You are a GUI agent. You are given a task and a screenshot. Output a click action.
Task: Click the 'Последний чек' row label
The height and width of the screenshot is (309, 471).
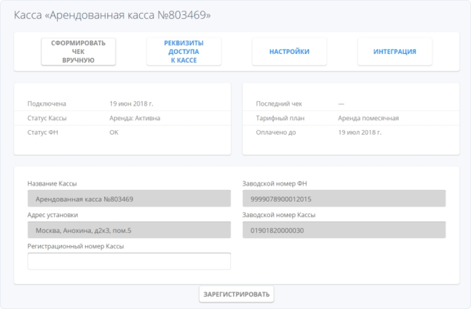[278, 104]
